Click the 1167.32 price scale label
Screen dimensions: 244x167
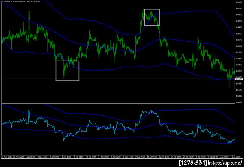240,71
